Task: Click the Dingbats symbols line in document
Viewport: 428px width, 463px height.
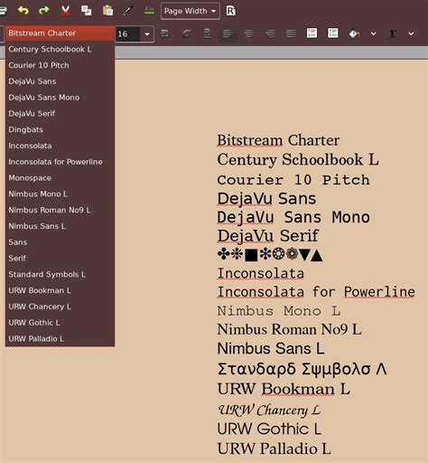Action: click(x=270, y=255)
